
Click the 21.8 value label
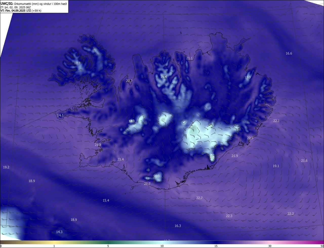point(98,145)
